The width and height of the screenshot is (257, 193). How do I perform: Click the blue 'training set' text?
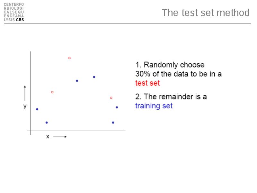pyautogui.click(x=154, y=106)
